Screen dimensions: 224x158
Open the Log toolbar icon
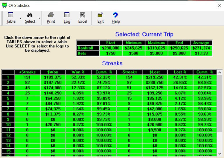coord(67,15)
